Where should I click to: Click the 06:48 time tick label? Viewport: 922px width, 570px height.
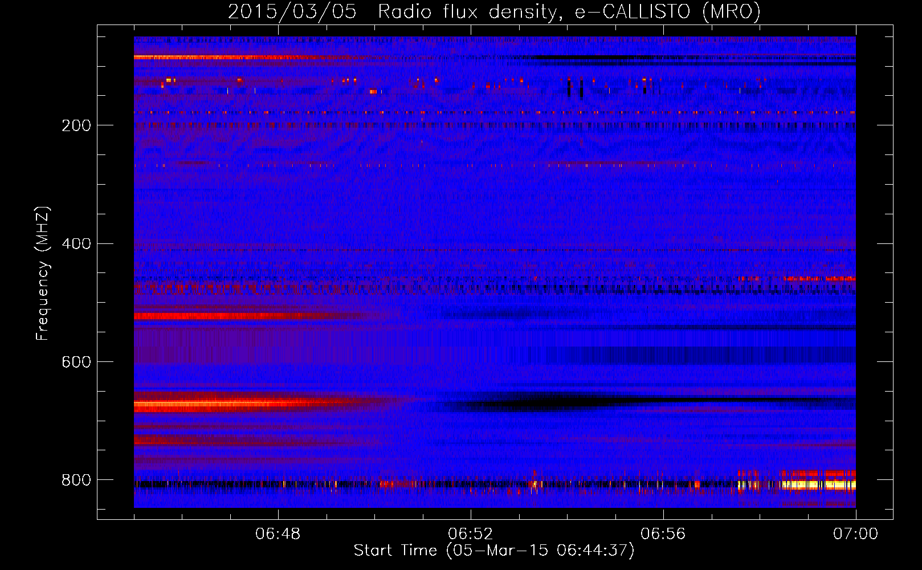[278, 534]
